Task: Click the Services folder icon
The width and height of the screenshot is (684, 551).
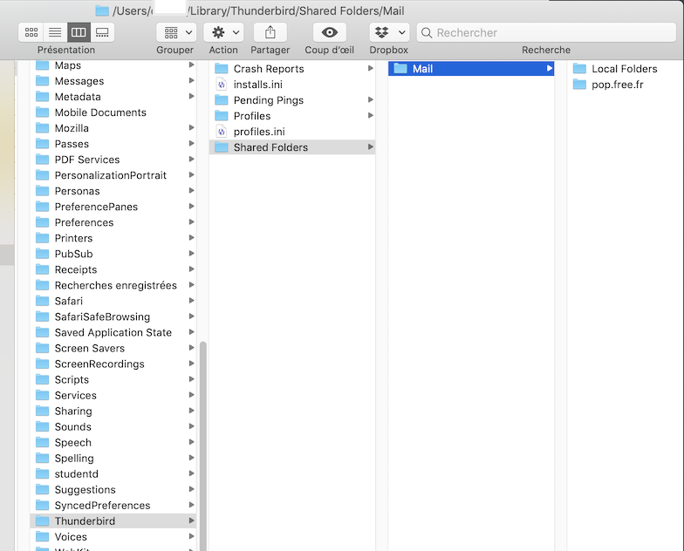Action: (x=42, y=394)
